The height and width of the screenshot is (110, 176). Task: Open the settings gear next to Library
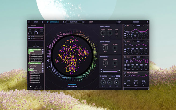click(x=42, y=22)
